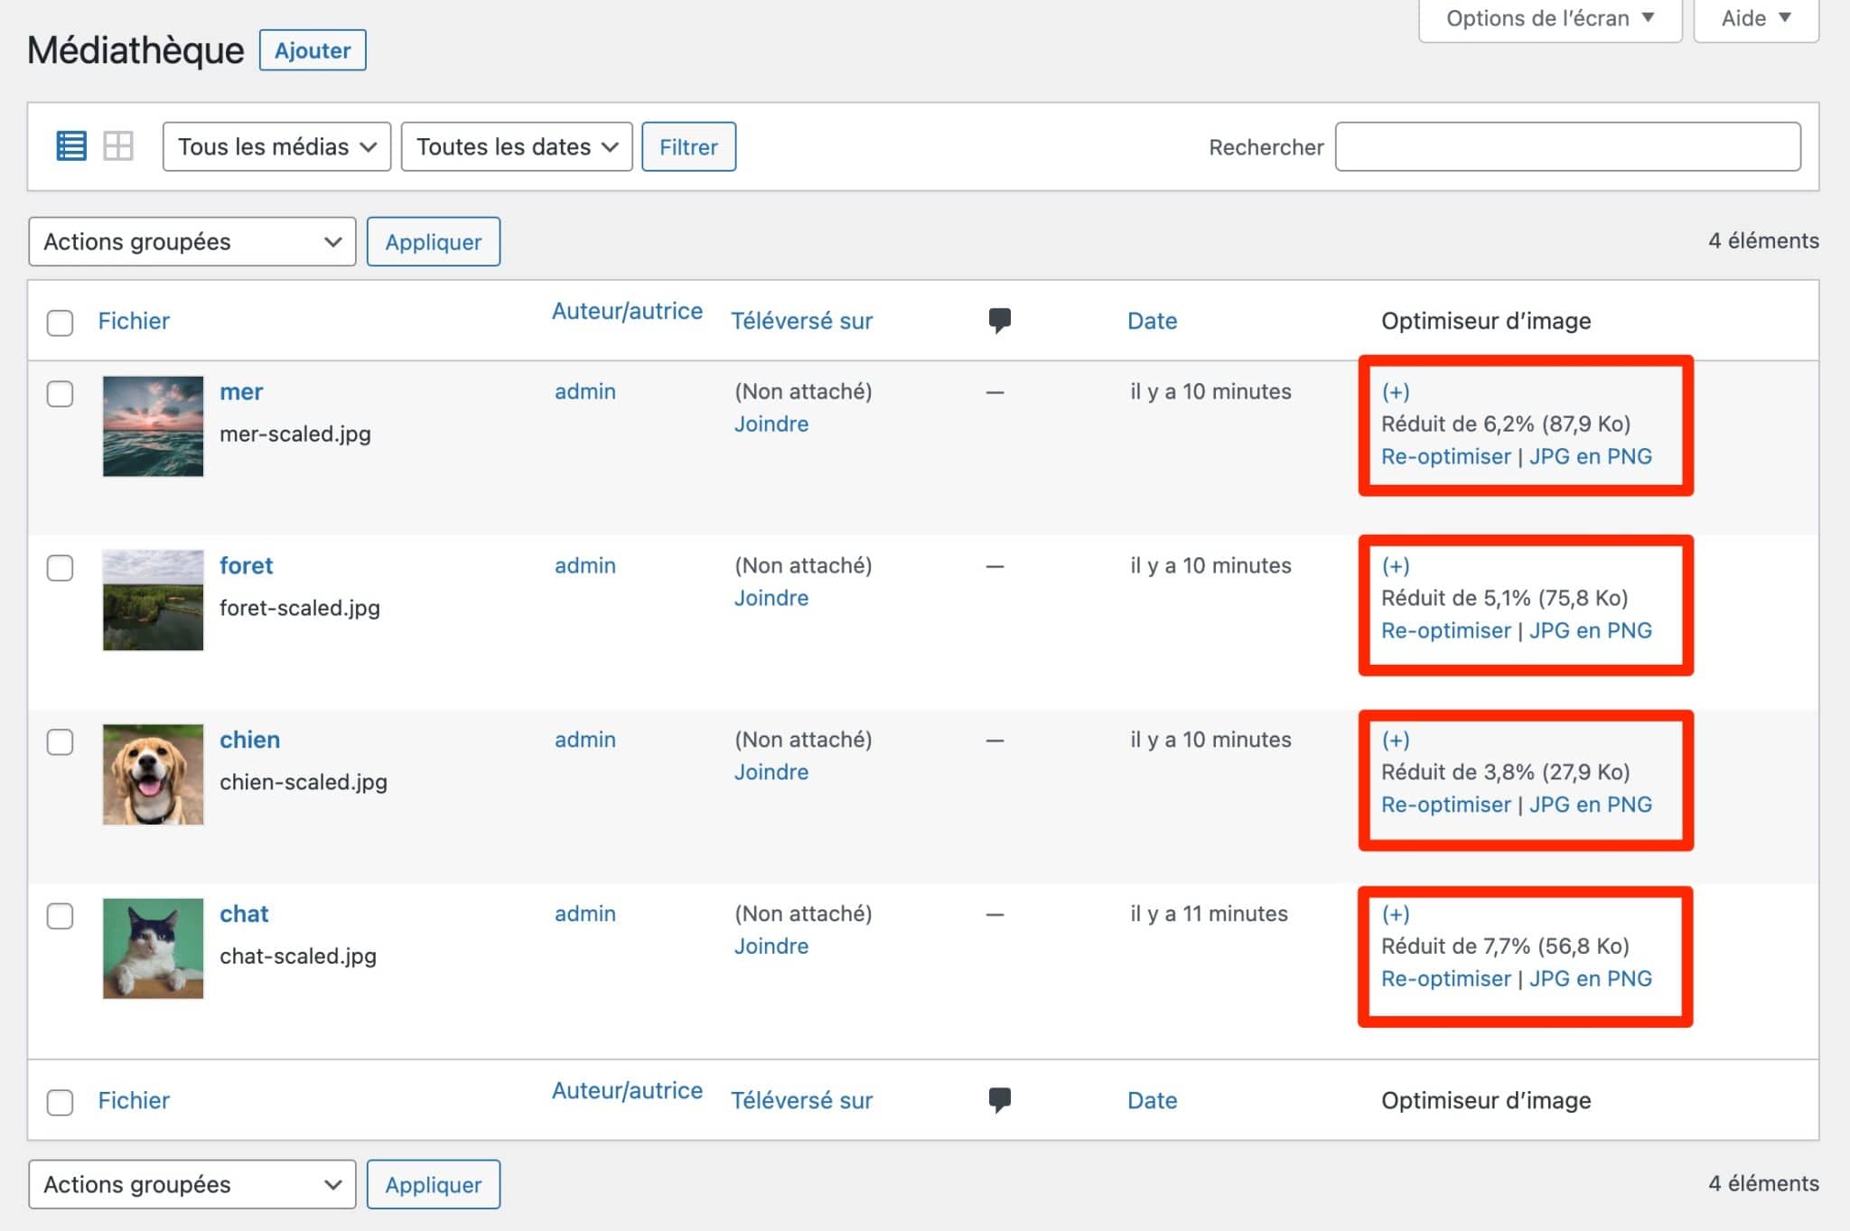Open the chien dog thumbnail
The width and height of the screenshot is (1850, 1231).
tap(153, 774)
